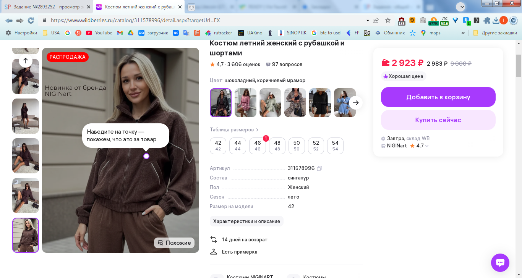Select size 50

pyautogui.click(x=297, y=146)
